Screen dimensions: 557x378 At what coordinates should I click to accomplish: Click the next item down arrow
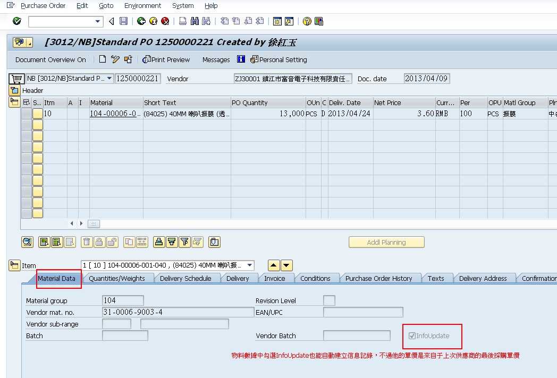click(x=286, y=265)
